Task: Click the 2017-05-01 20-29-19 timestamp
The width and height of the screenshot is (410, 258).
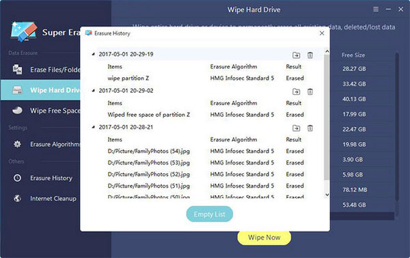Action: 126,55
